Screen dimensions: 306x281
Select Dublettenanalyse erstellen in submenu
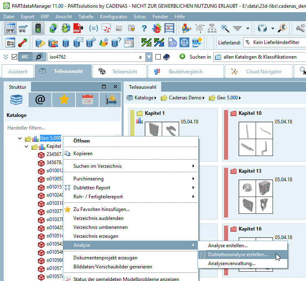[x=243, y=255]
